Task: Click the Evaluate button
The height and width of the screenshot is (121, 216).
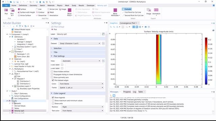Action: (x=127, y=9)
